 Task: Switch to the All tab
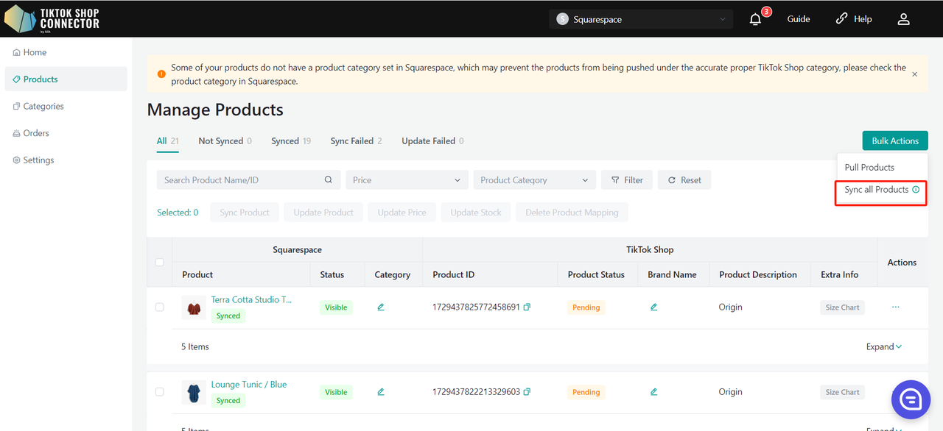point(168,141)
